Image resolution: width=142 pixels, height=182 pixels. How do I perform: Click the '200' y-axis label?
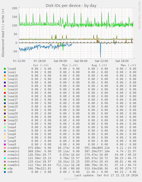15,8
